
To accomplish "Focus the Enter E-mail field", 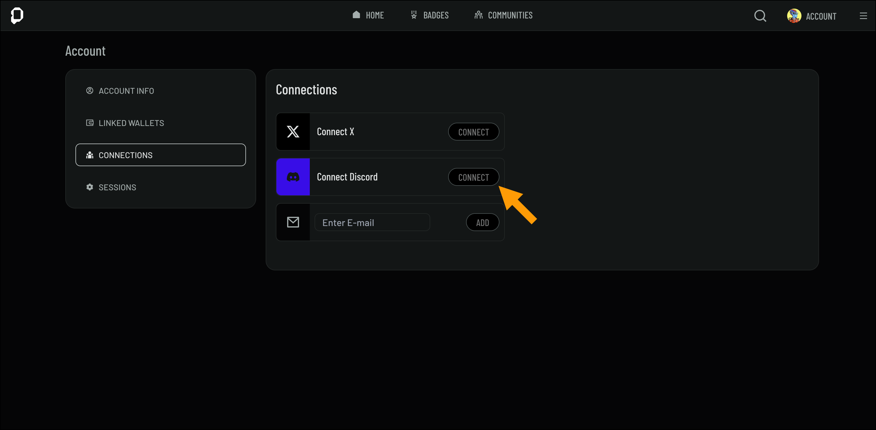I will [x=372, y=222].
